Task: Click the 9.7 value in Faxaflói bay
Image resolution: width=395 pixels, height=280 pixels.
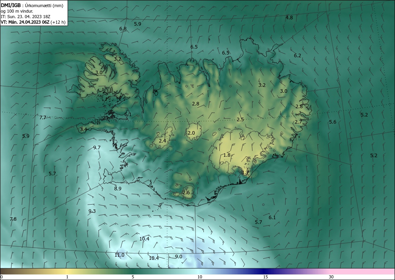Action: pyautogui.click(x=97, y=148)
